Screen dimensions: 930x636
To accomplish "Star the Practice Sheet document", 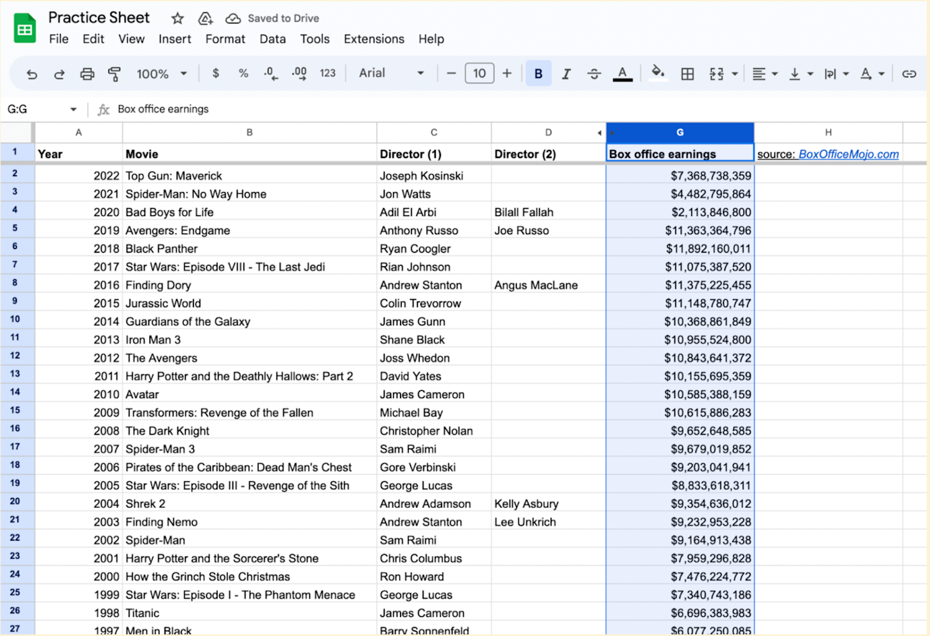I will (177, 19).
